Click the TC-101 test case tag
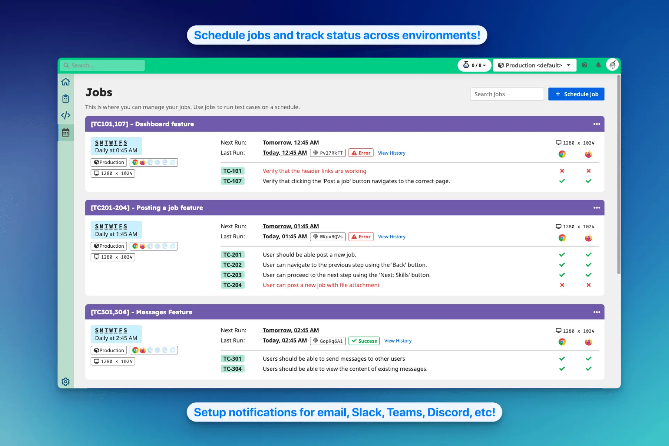669x446 pixels. coord(232,171)
